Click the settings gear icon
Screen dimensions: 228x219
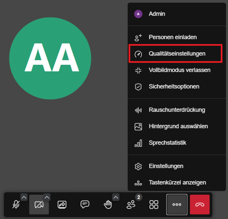[138, 166]
